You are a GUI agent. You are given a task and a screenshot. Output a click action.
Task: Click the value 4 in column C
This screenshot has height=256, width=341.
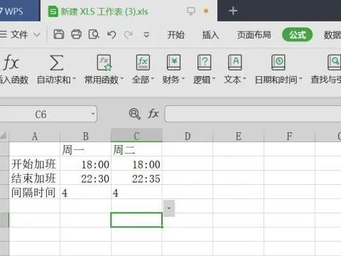click(136, 192)
